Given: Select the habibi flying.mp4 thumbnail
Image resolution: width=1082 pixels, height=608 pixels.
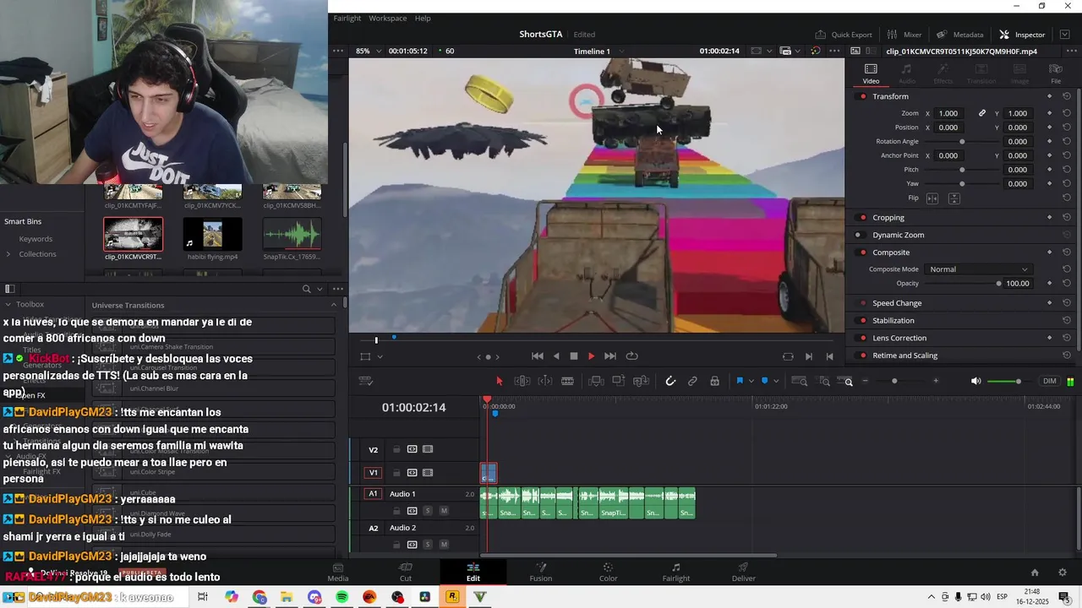Looking at the screenshot, I should [212, 234].
